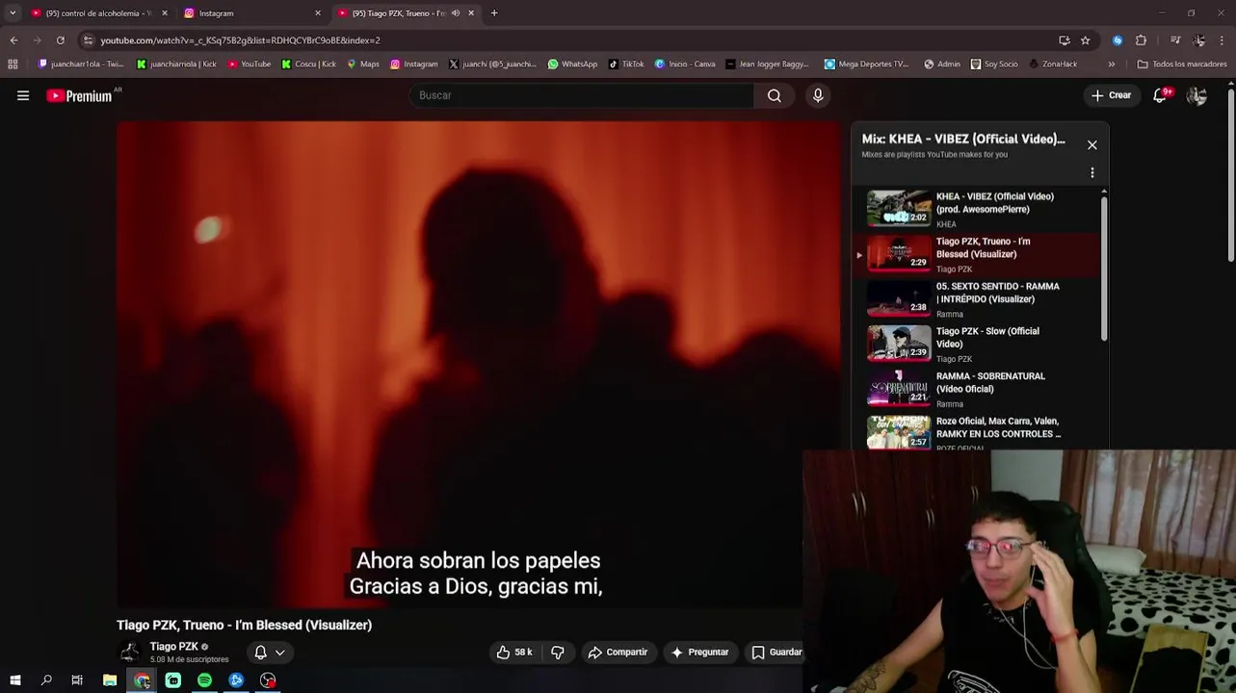The height and width of the screenshot is (693, 1236).
Task: Share the video with Compartir
Action: (618, 653)
